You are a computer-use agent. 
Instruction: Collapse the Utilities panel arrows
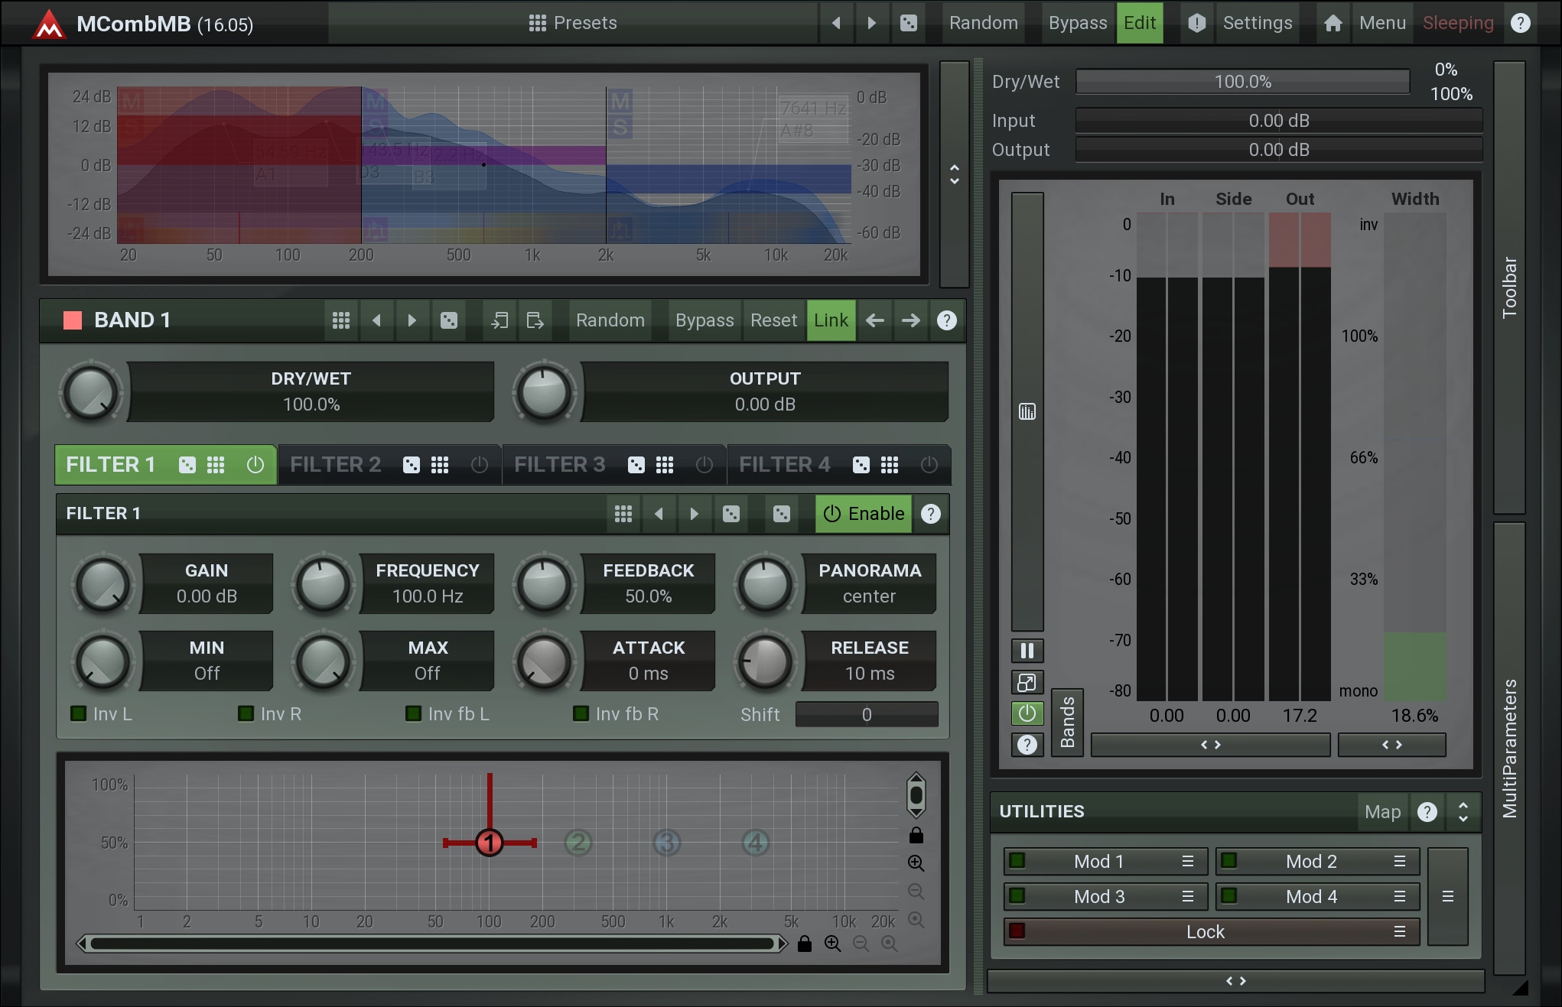(x=1463, y=812)
